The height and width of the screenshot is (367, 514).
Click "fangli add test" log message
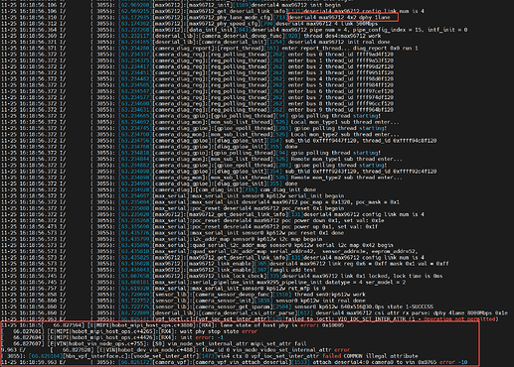pos(292,270)
